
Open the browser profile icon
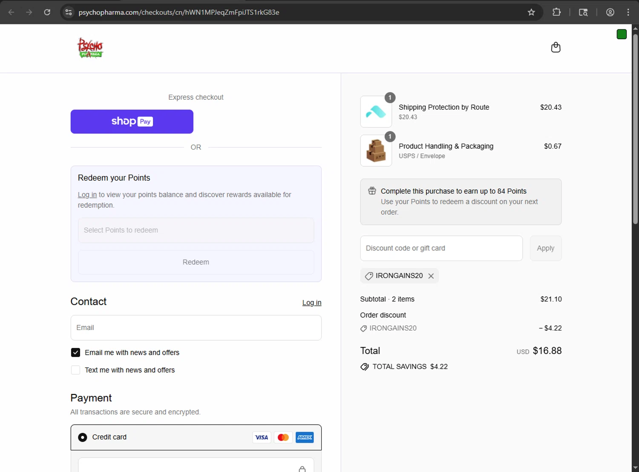point(610,12)
